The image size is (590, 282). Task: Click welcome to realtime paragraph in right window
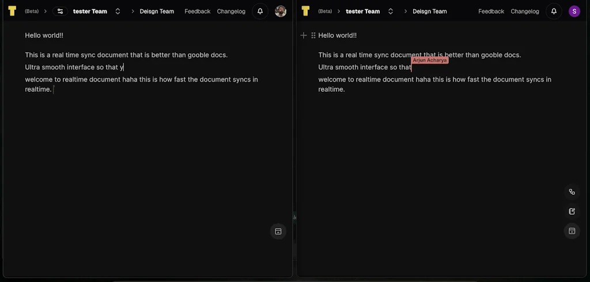click(435, 84)
